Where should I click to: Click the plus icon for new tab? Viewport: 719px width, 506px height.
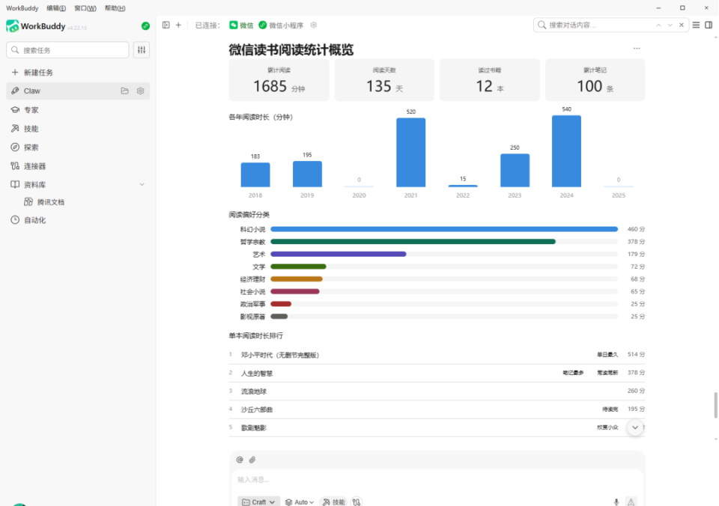(x=178, y=25)
